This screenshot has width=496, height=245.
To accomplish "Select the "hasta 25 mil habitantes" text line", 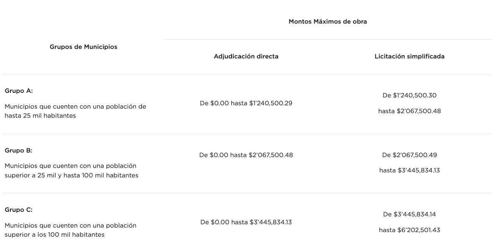I will click(40, 116).
